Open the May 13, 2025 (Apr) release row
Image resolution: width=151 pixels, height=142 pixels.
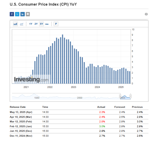pyautogui.click(x=79, y=112)
